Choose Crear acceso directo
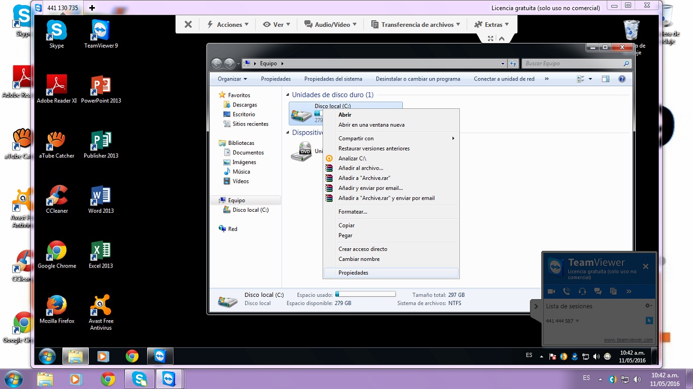 [x=391, y=249]
